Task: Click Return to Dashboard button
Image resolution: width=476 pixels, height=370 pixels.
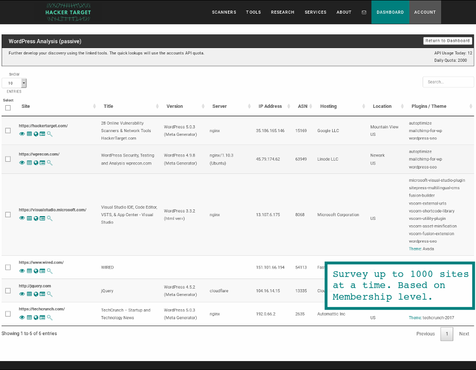Action: pyautogui.click(x=447, y=41)
